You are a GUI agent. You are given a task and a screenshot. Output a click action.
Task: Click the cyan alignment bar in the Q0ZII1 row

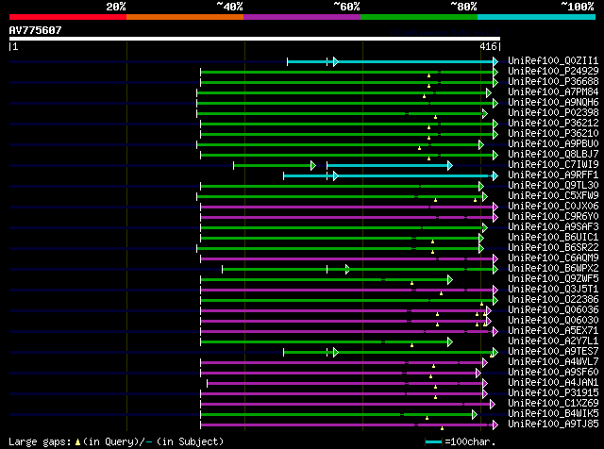pyautogui.click(x=393, y=61)
